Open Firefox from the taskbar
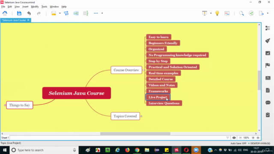The image size is (274, 154). click(x=128, y=150)
